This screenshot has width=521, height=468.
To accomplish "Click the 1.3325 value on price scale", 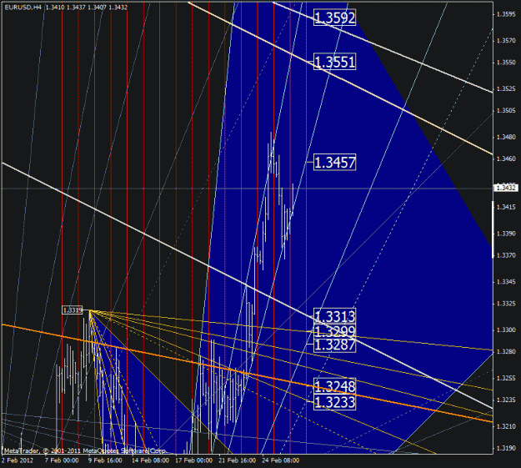I will tap(506, 304).
